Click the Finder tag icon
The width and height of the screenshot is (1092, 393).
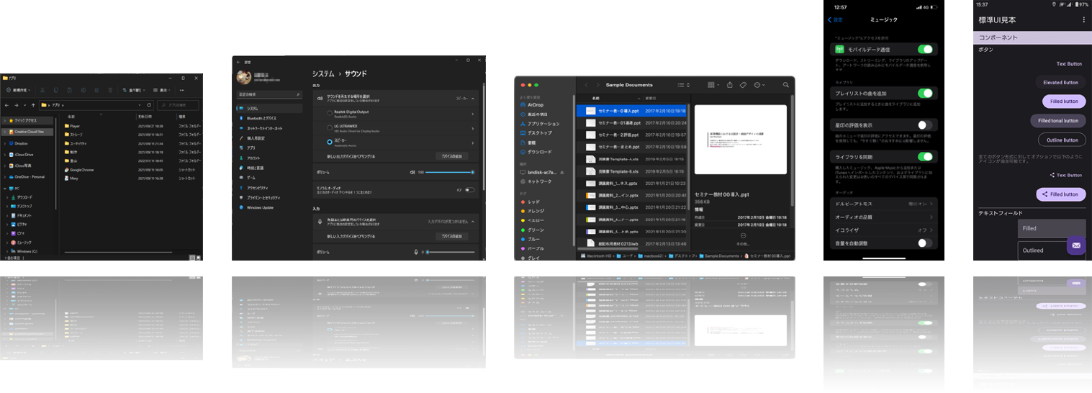point(743,85)
